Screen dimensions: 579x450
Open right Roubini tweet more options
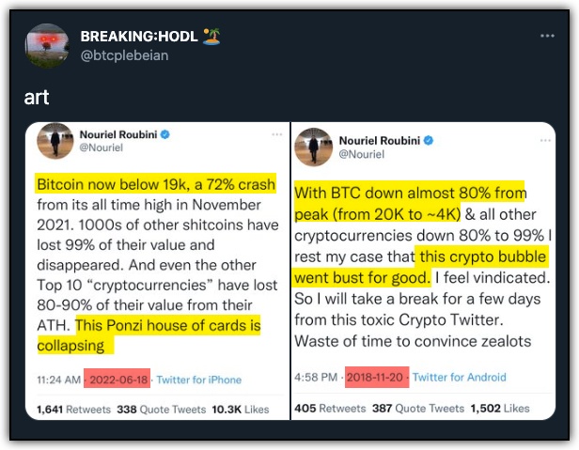tap(545, 141)
